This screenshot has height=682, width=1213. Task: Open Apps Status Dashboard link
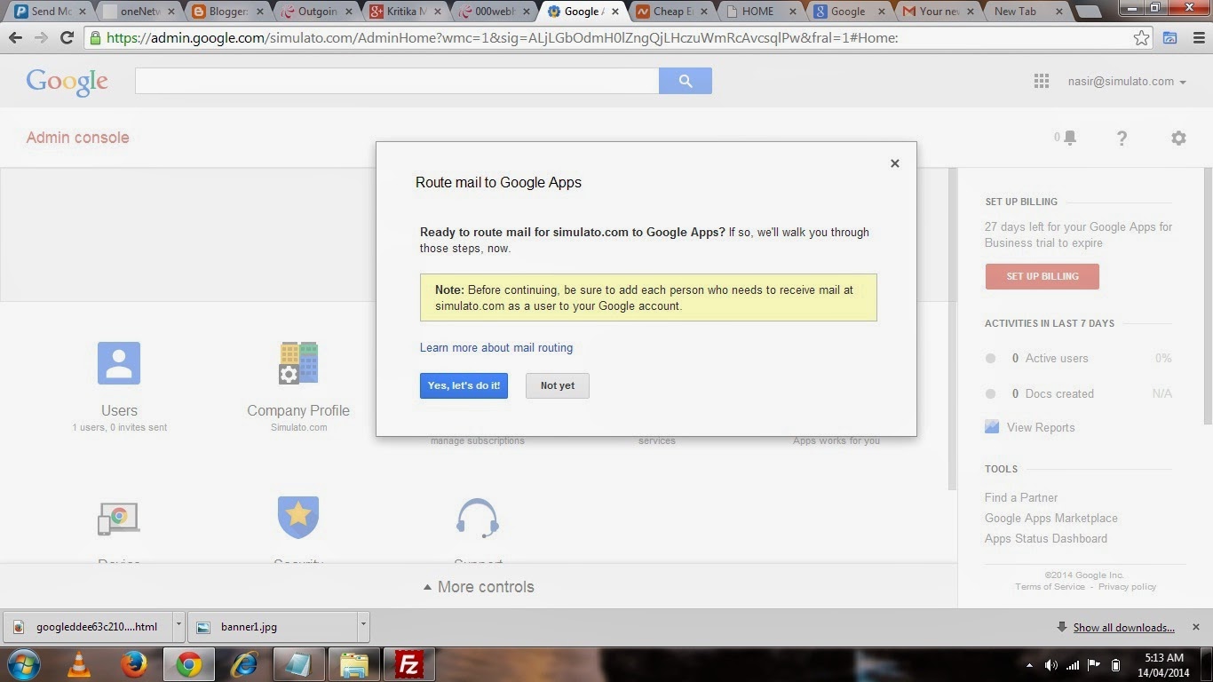pyautogui.click(x=1046, y=538)
